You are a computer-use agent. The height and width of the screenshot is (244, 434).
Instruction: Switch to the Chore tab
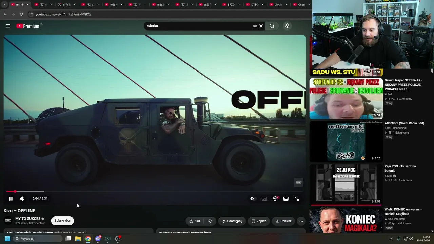[x=301, y=5]
